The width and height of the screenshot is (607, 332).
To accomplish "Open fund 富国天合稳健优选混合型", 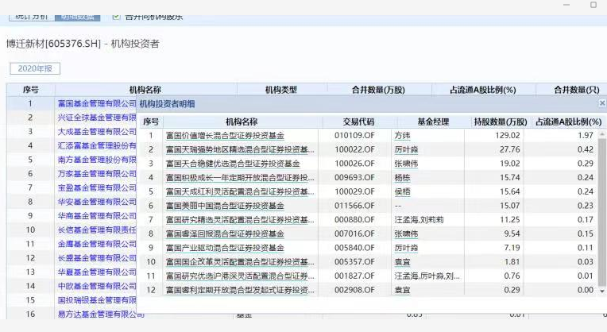I will pyautogui.click(x=233, y=164).
